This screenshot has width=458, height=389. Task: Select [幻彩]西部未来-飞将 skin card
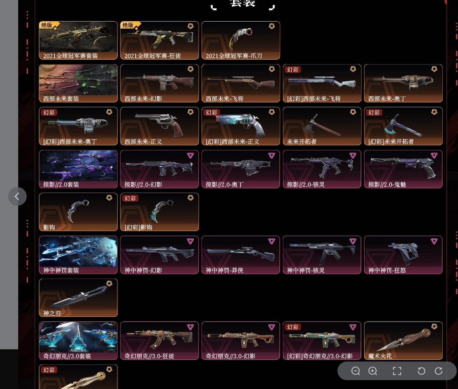coord(322,83)
